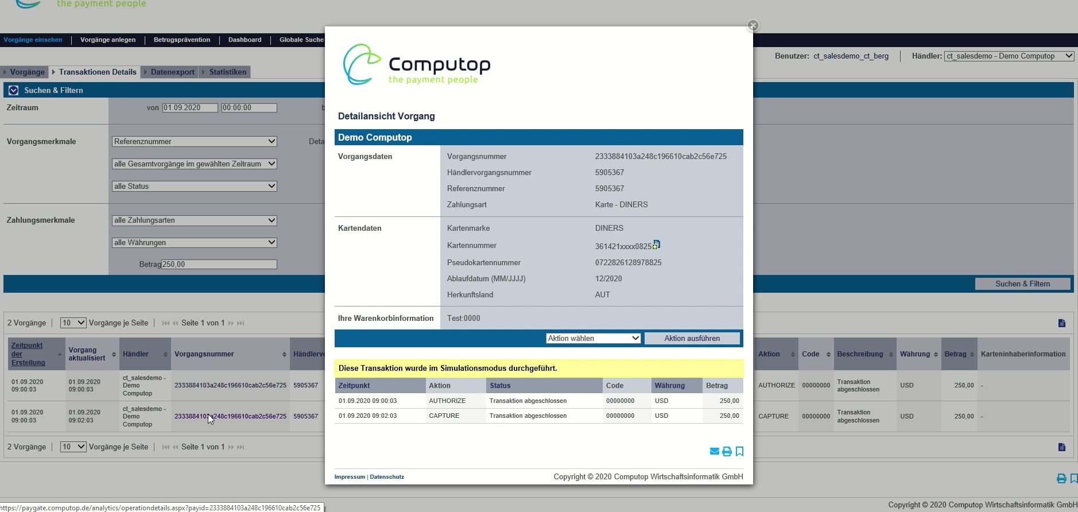Click AUTHORIZE row timestamp in popup

[x=367, y=401]
